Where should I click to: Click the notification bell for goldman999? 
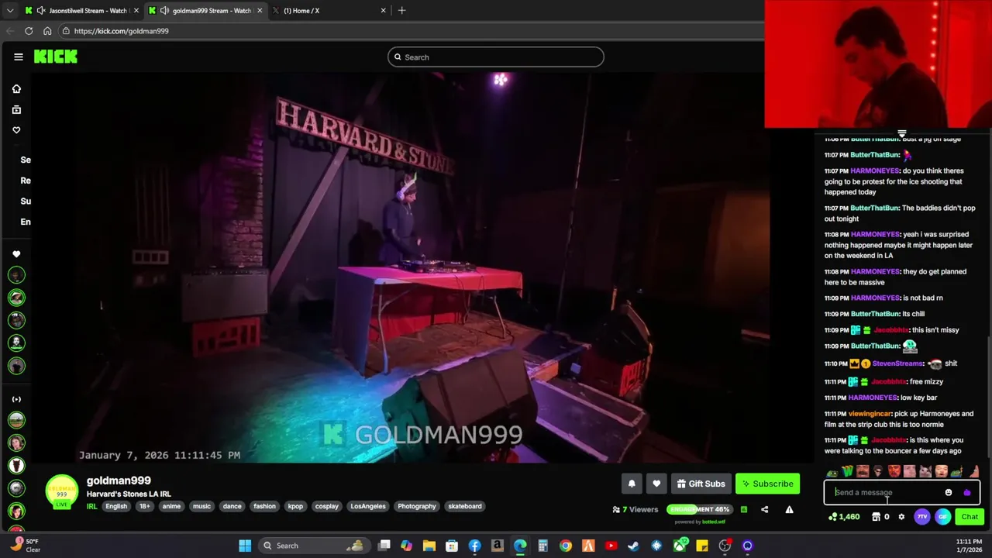[632, 484]
